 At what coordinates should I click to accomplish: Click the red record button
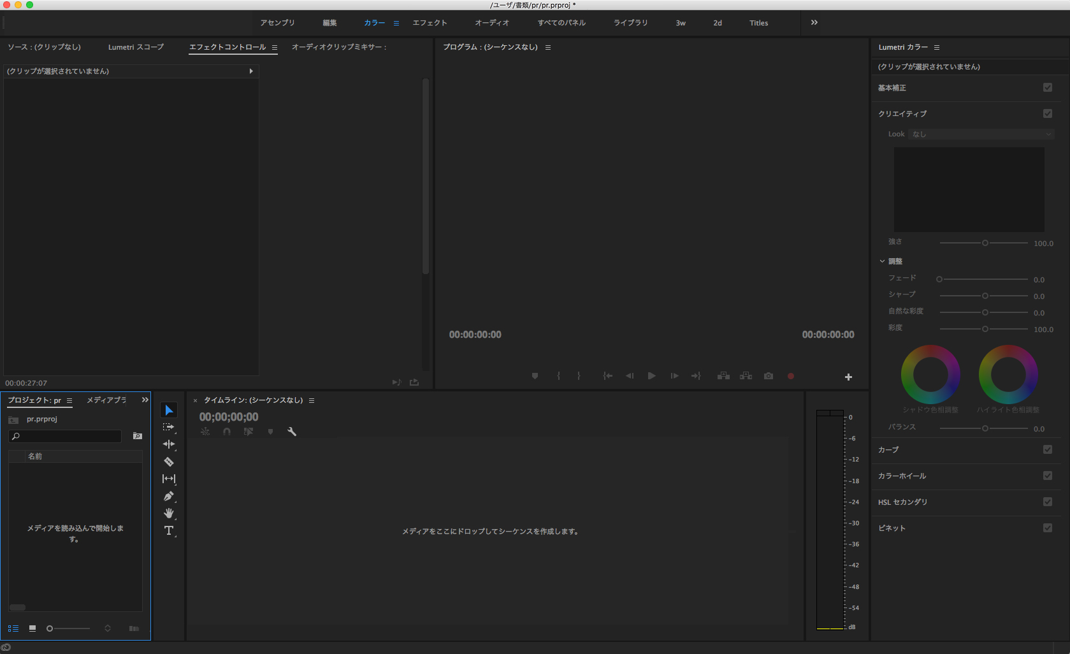pos(791,376)
